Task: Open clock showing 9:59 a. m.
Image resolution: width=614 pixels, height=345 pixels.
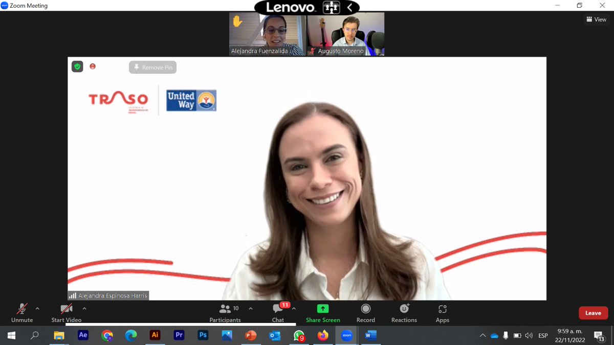Action: 569,335
